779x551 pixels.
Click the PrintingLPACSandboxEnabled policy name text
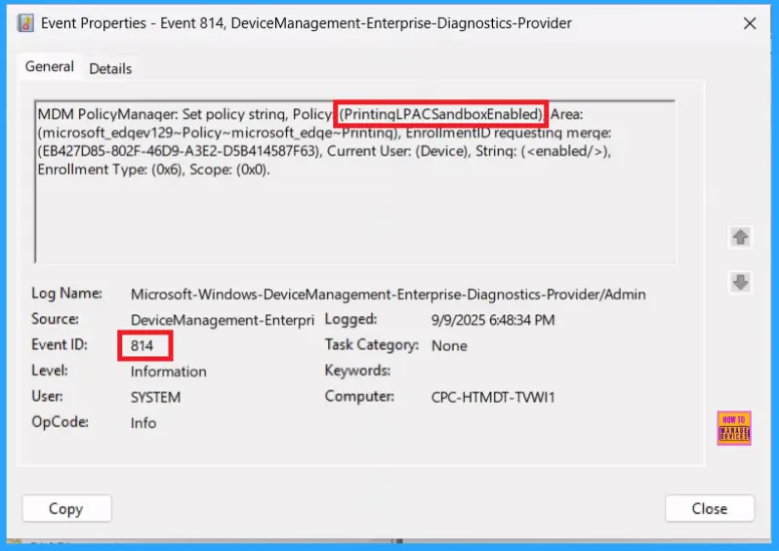(x=441, y=114)
